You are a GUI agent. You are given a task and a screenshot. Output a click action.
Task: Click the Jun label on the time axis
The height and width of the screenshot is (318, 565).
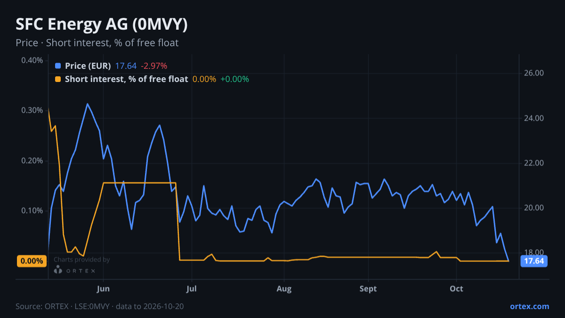click(x=103, y=289)
